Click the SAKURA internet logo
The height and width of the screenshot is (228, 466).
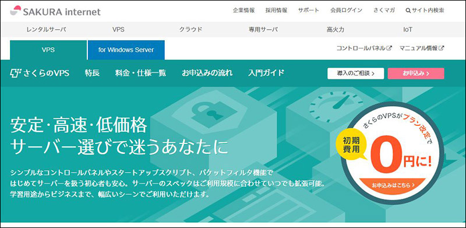click(x=55, y=11)
